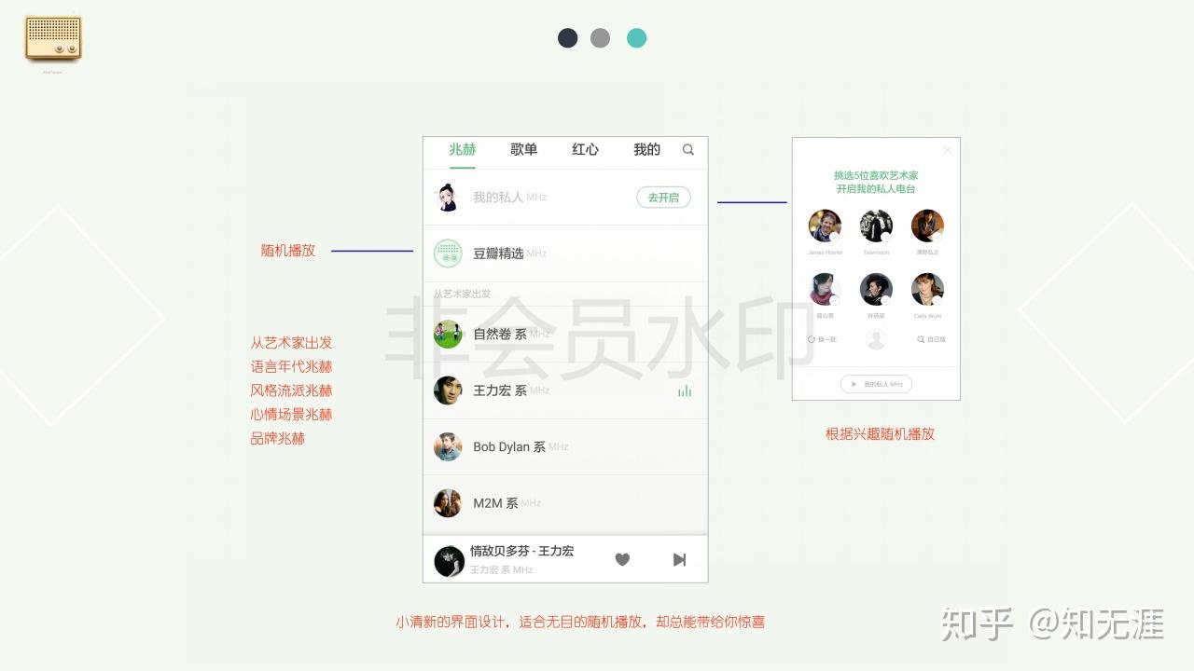1194x671 pixels.
Task: Like the song with the heart icon
Action: pyautogui.click(x=622, y=559)
